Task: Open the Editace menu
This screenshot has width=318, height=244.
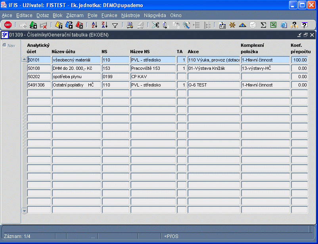Action: coord(24,15)
